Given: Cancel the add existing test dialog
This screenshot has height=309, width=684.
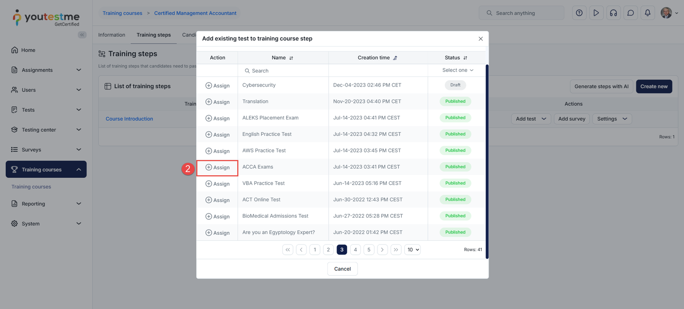Looking at the screenshot, I should [x=342, y=269].
